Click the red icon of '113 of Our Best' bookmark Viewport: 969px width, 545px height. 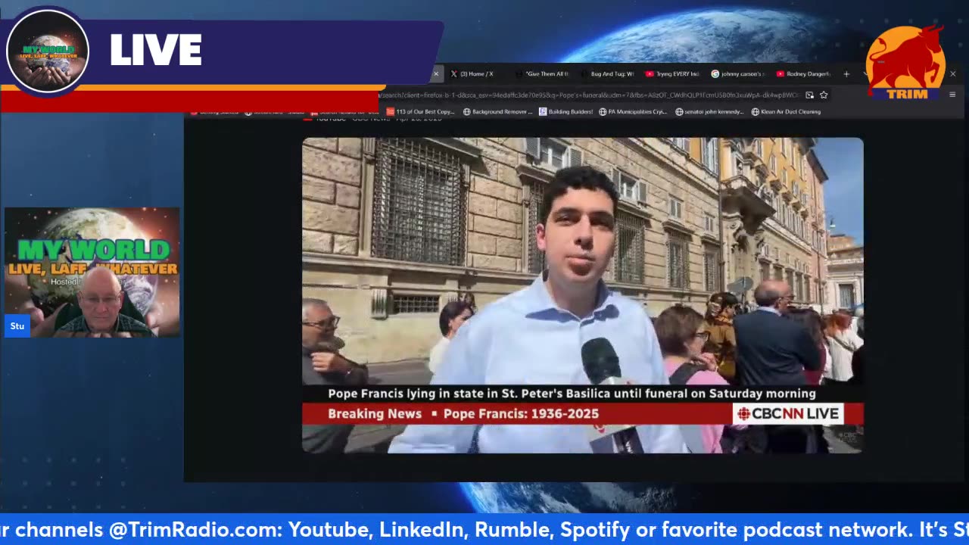tap(391, 112)
